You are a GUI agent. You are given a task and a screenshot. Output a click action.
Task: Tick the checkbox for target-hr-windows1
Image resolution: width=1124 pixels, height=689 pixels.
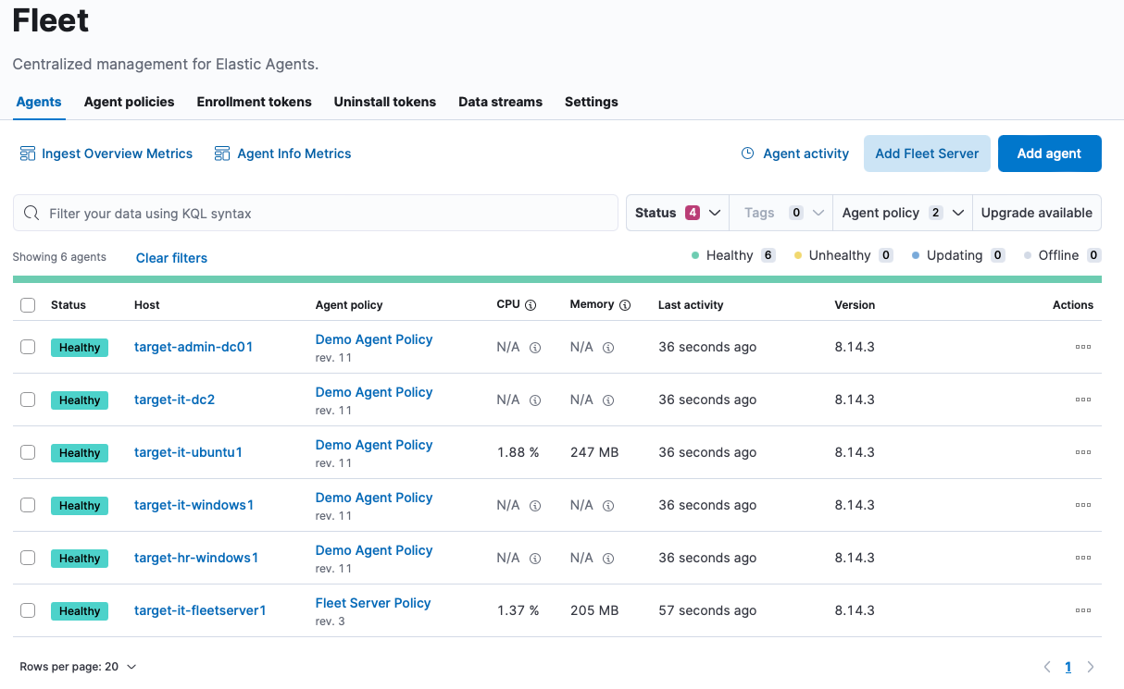point(28,558)
